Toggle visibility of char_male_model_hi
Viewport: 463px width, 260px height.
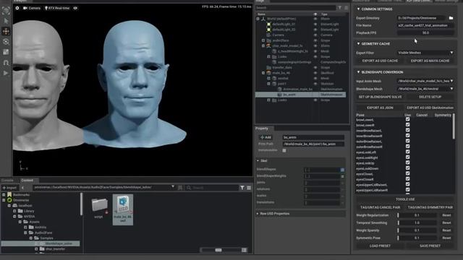tap(315, 46)
